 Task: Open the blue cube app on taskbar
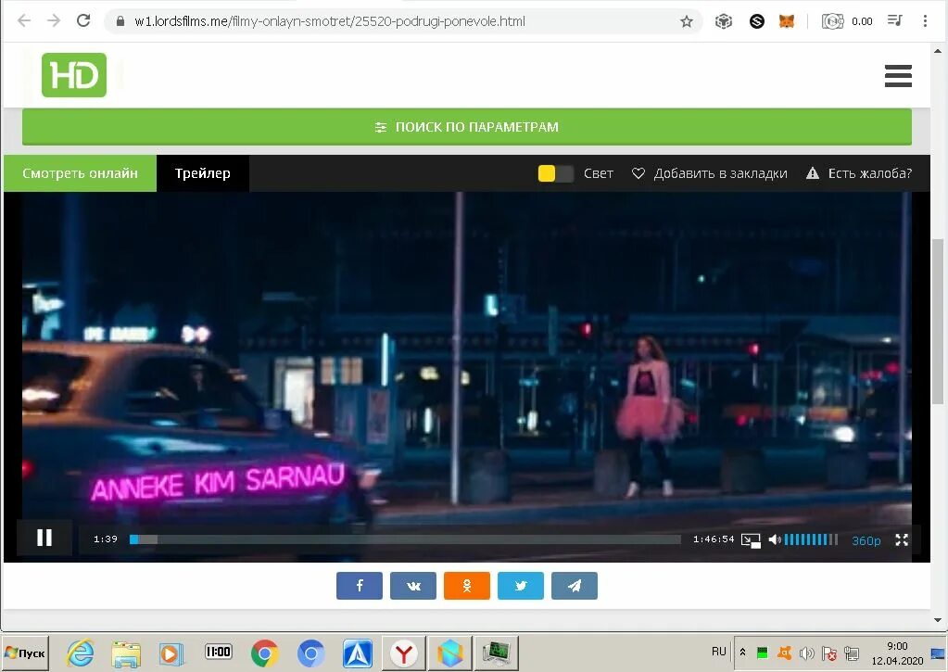tap(449, 653)
